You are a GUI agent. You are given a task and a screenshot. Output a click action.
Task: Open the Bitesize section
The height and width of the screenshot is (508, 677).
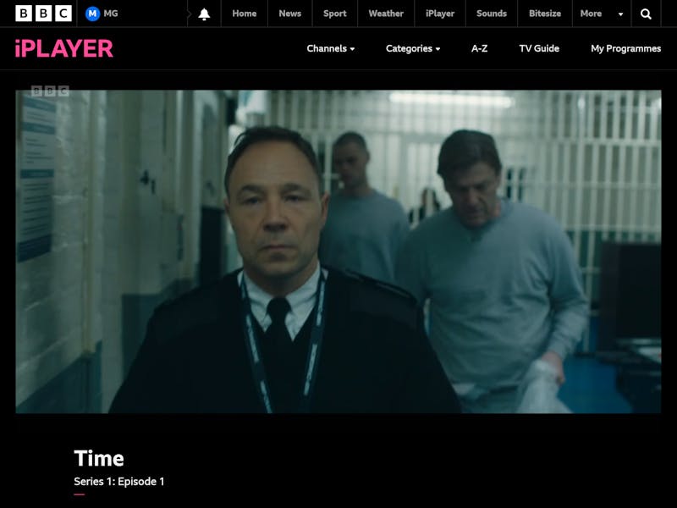545,14
